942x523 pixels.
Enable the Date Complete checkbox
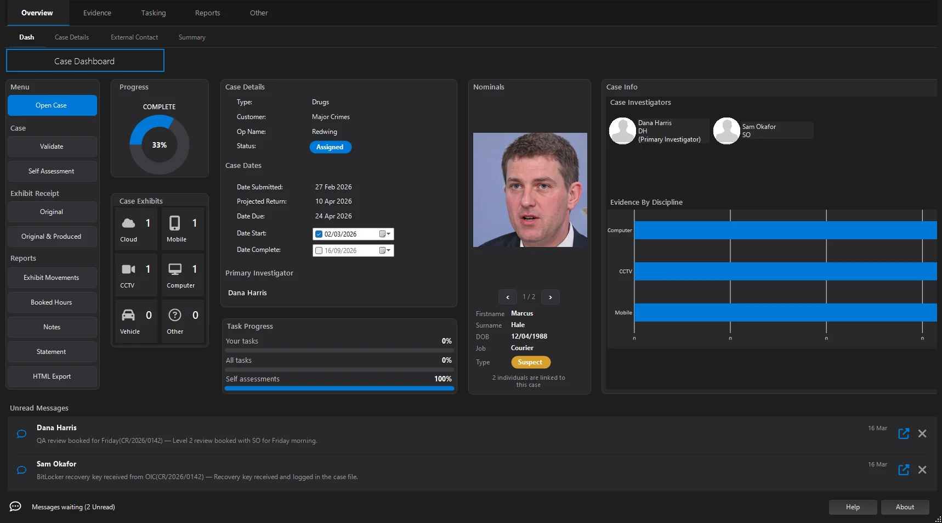click(x=319, y=251)
